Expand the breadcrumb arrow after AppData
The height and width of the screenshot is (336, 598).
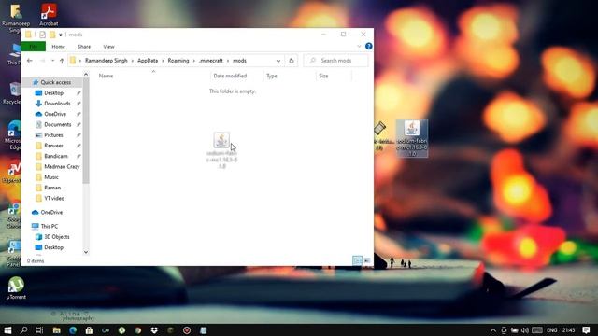pyautogui.click(x=163, y=61)
